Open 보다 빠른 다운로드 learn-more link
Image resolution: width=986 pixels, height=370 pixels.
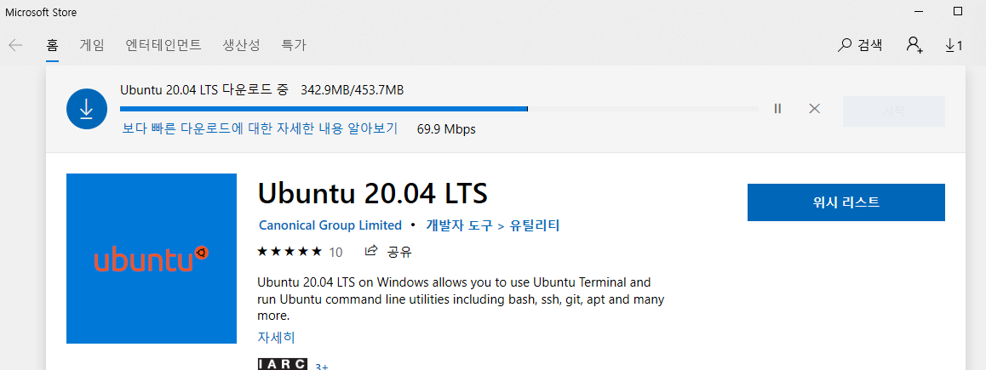[x=260, y=128]
